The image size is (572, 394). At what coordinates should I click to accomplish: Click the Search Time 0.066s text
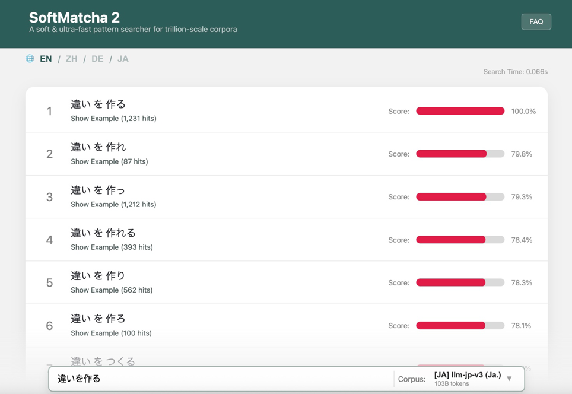(516, 72)
